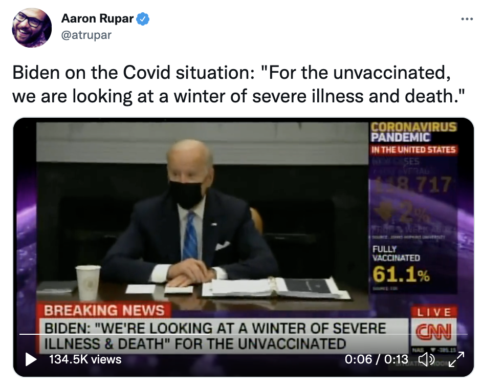483x388 pixels.
Task: Click the blue verified badge
Action: click(x=143, y=19)
